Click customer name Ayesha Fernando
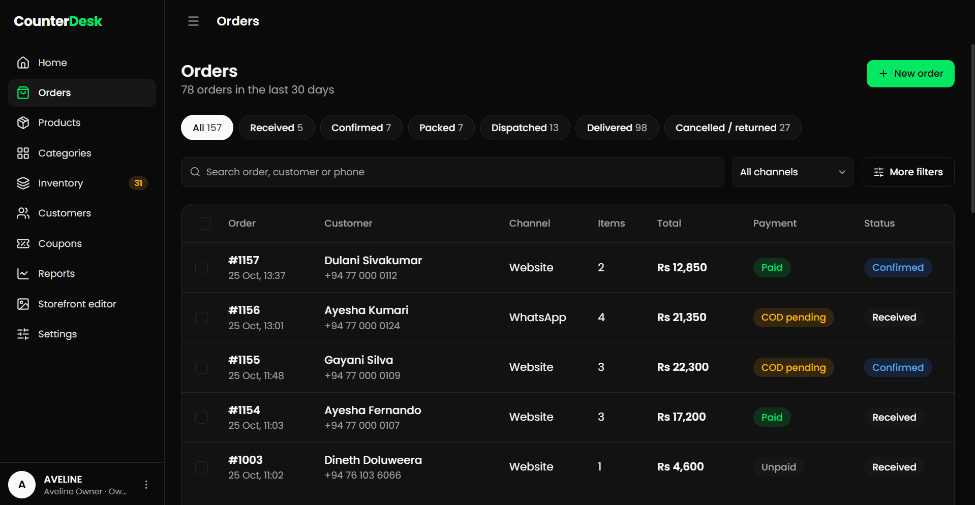The width and height of the screenshot is (975, 505). [373, 410]
